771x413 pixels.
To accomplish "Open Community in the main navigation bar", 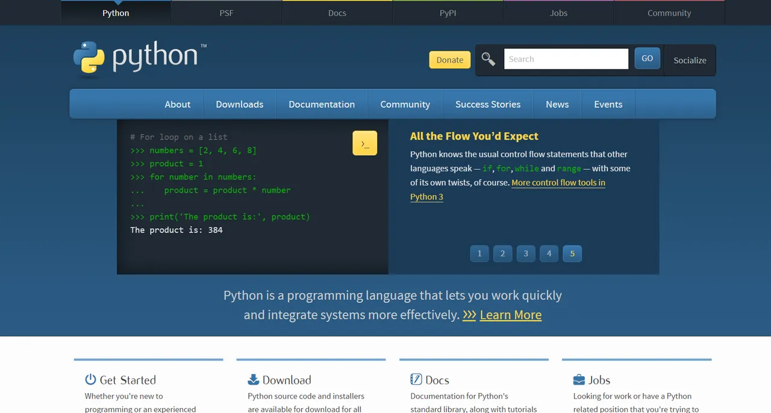I will tap(405, 104).
